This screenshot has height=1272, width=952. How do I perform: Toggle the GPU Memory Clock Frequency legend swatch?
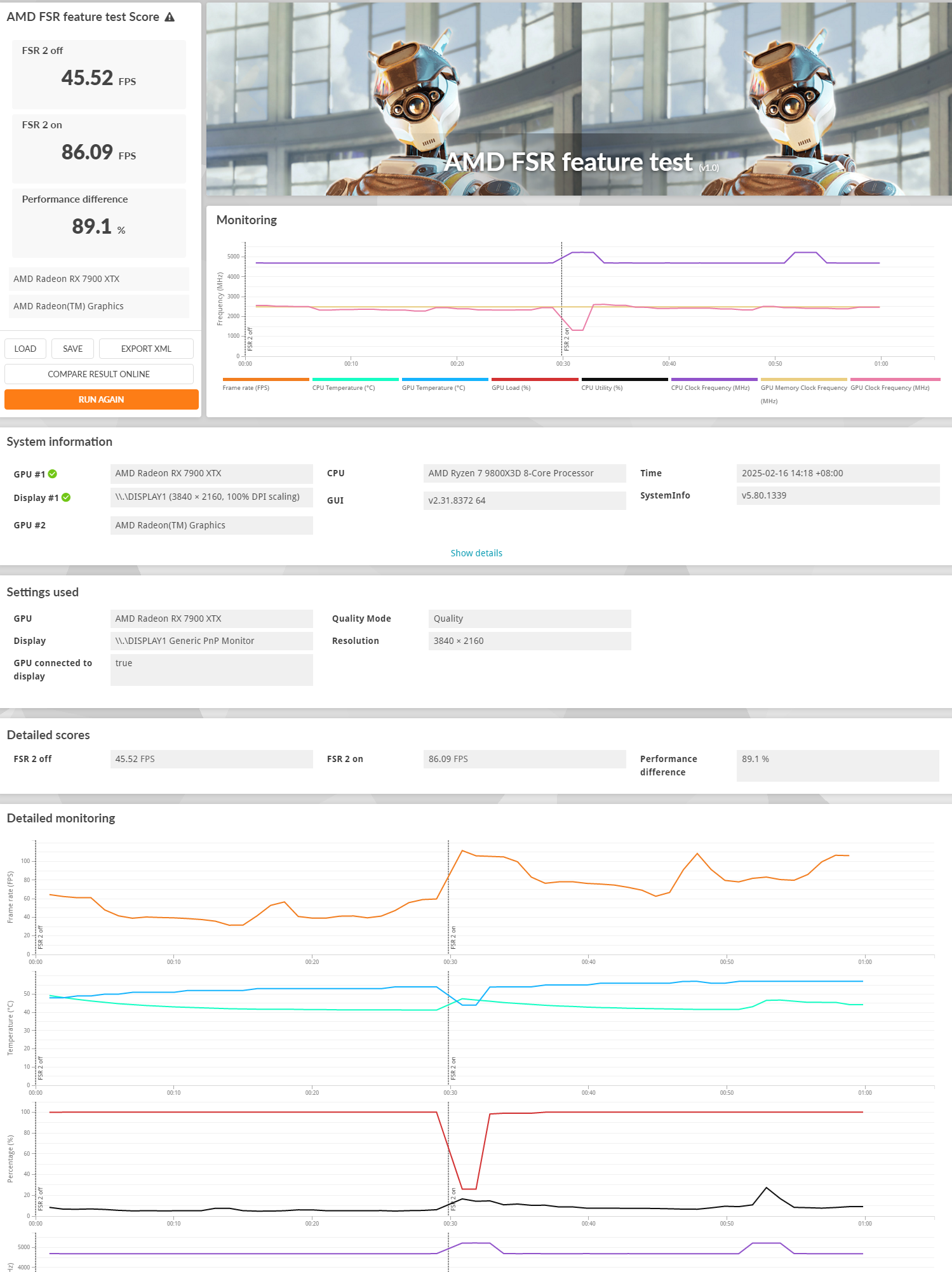[x=804, y=379]
